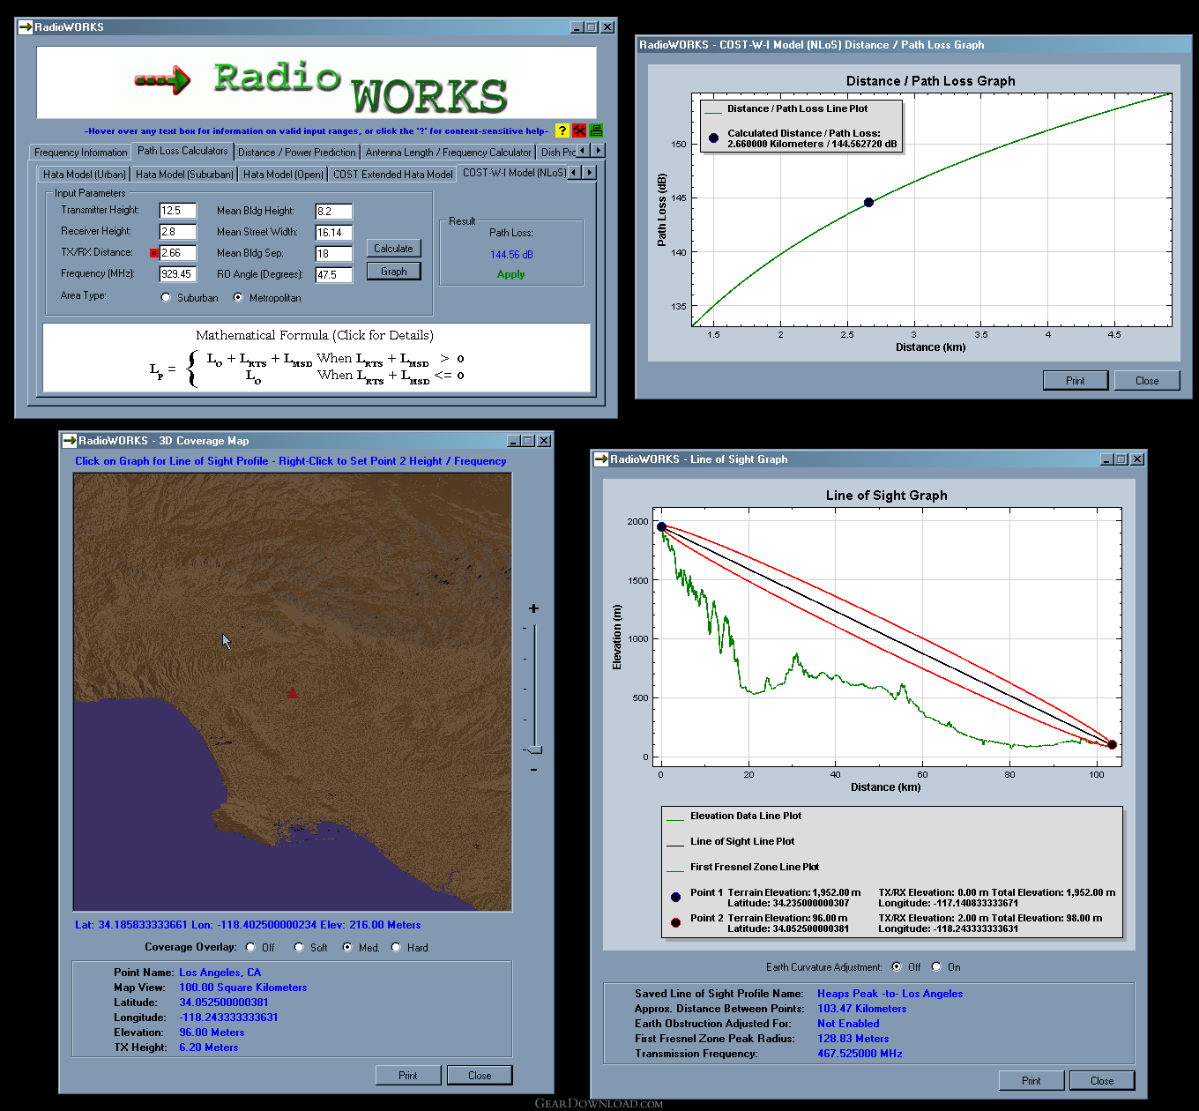Screen dimensions: 1199x1111
Task: Click green Apply link under Path Loss
Action: 510,275
